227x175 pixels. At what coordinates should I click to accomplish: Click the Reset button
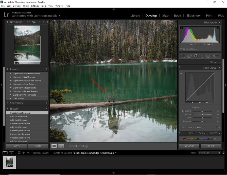coord(211,146)
